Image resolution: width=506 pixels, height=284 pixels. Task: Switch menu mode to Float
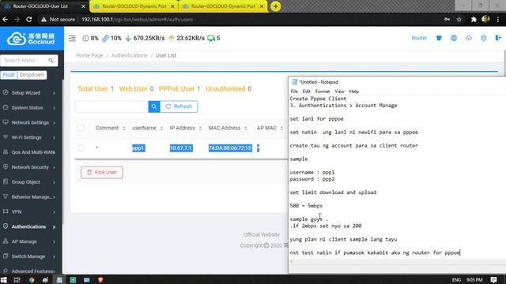[x=9, y=75]
